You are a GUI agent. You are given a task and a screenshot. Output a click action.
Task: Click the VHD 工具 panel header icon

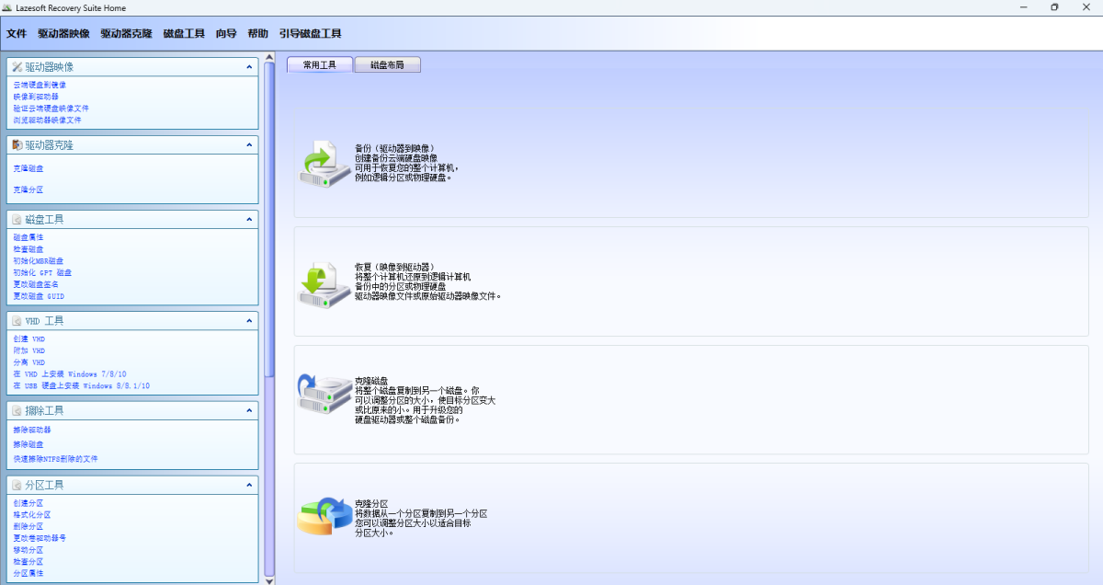[x=17, y=321]
